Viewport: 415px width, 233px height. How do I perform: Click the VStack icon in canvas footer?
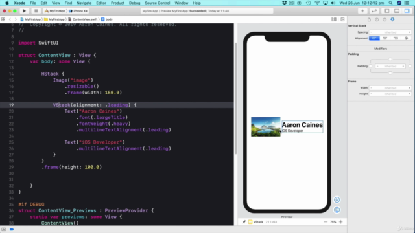250,222
